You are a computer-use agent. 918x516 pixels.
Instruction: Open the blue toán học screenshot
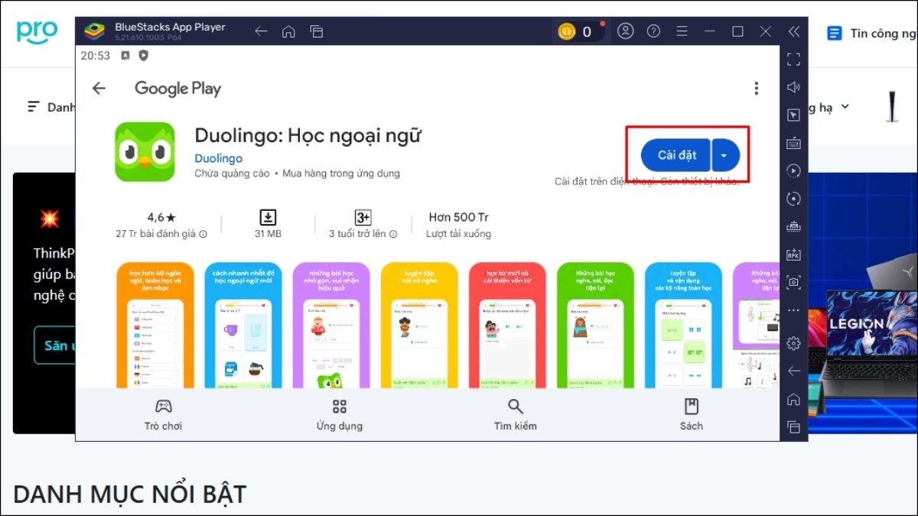(683, 325)
